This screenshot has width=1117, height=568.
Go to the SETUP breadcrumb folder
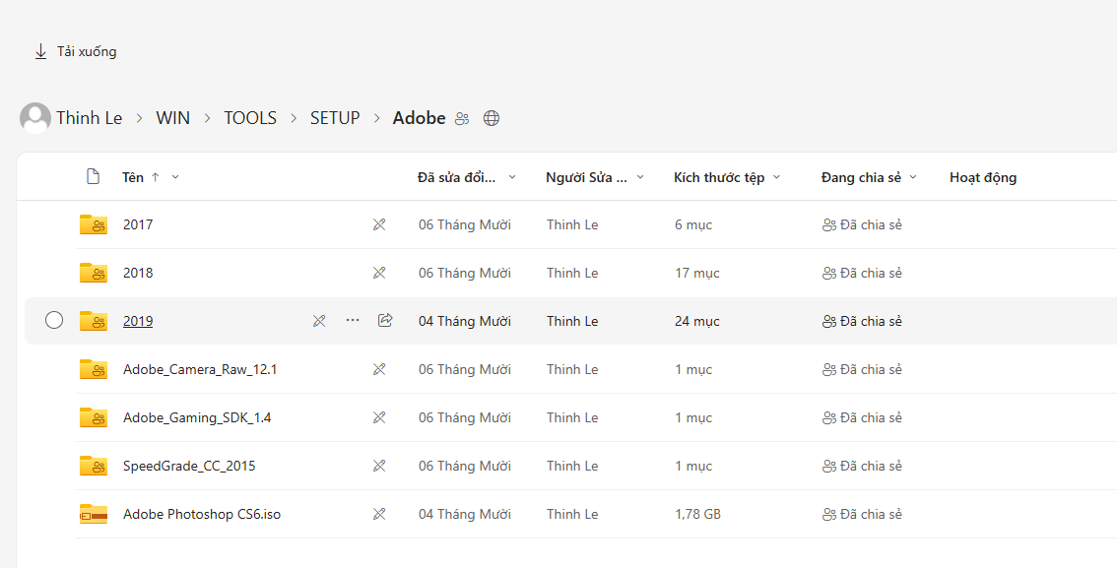[x=335, y=118]
